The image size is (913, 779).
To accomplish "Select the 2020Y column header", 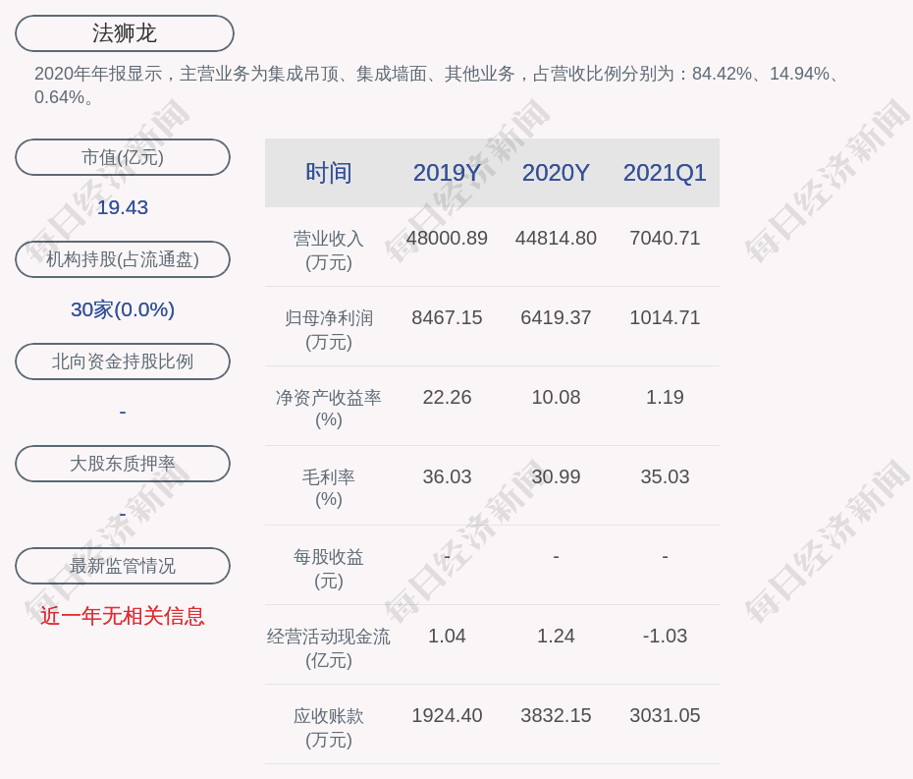I will pos(556,173).
